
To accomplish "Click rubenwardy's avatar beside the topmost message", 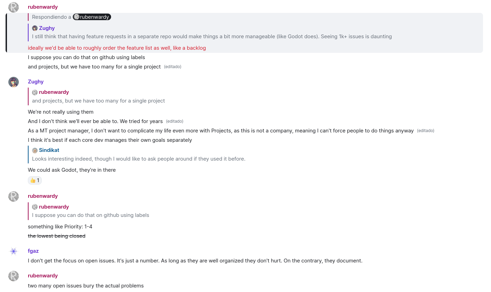I will tap(14, 7).
